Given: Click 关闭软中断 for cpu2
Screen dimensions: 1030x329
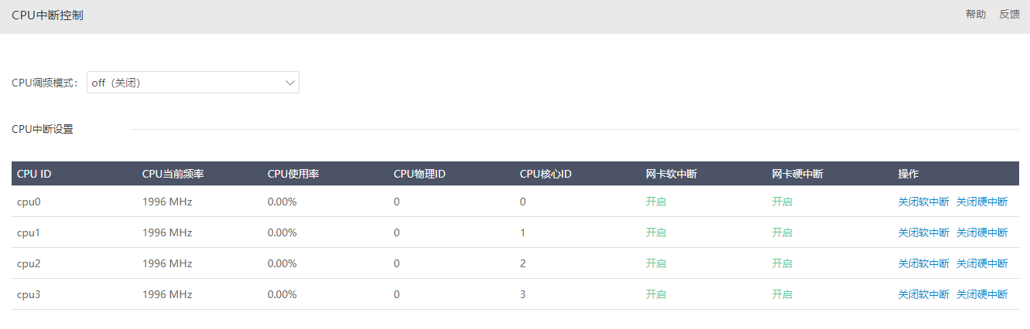Looking at the screenshot, I should (x=923, y=263).
